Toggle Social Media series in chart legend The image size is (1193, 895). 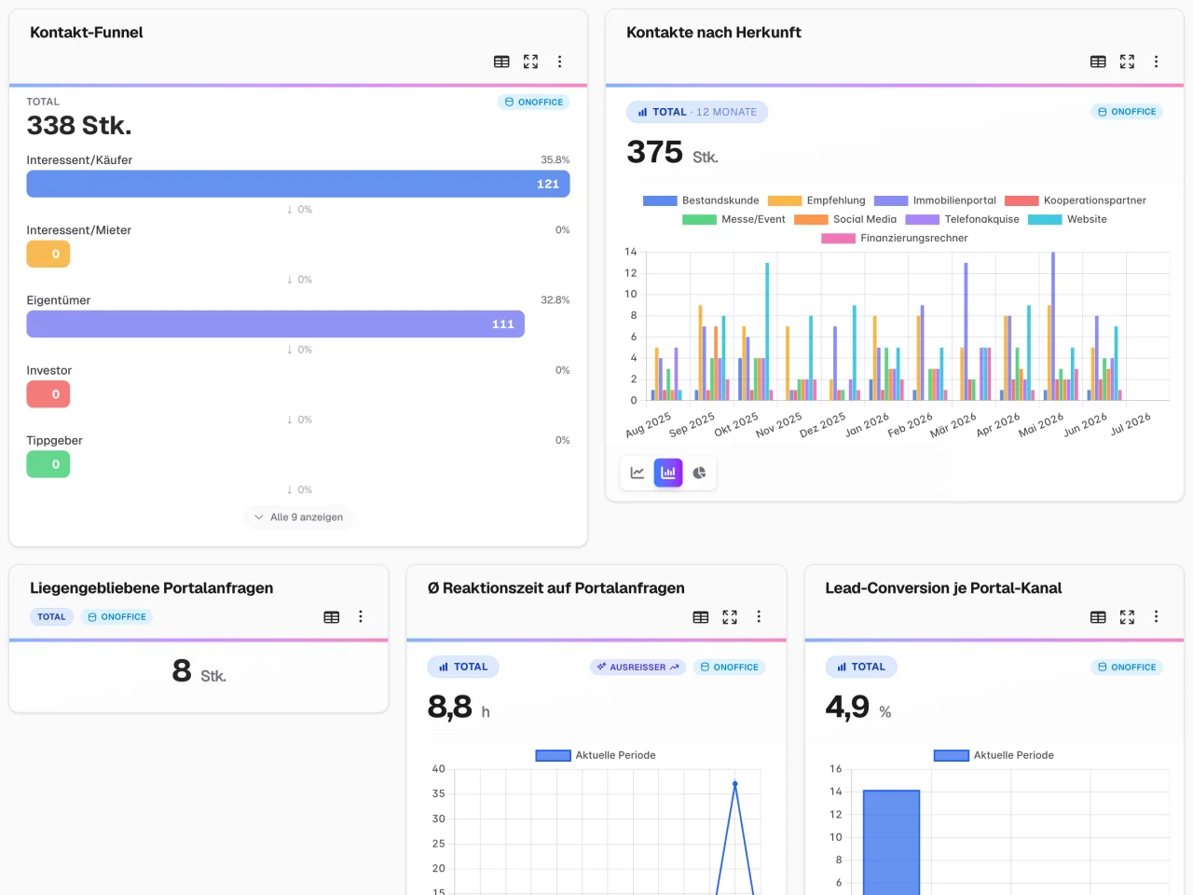(x=845, y=219)
